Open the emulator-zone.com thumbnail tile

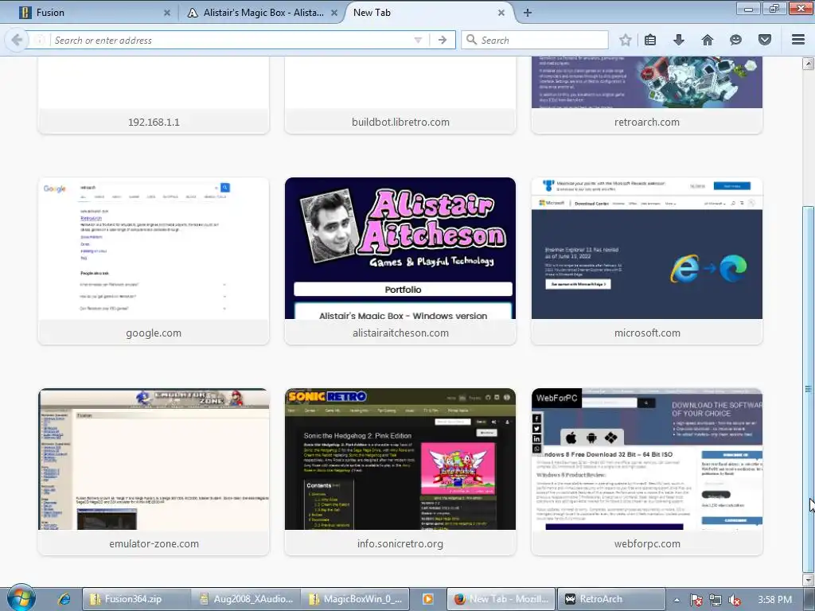pyautogui.click(x=154, y=459)
